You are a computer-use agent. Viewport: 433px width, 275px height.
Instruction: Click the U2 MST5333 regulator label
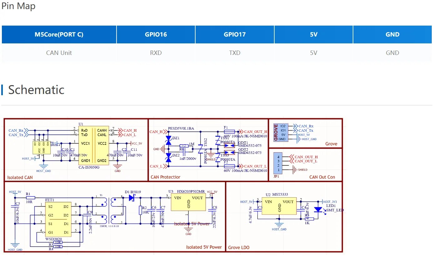(277, 194)
